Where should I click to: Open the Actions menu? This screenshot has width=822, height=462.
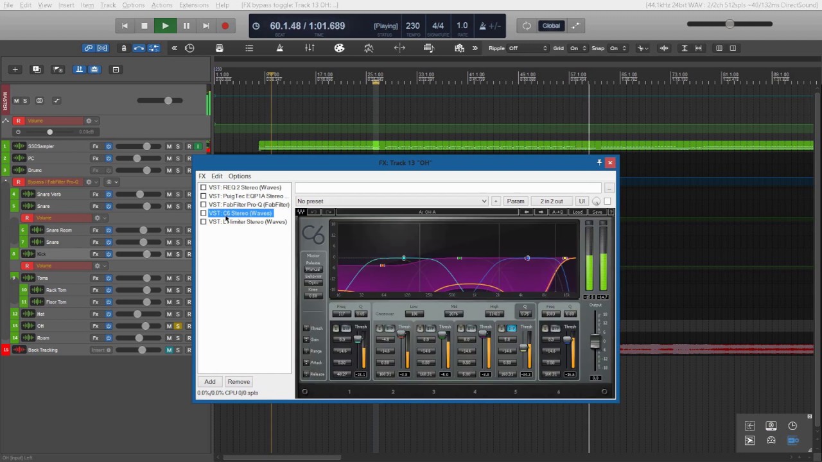tap(161, 5)
